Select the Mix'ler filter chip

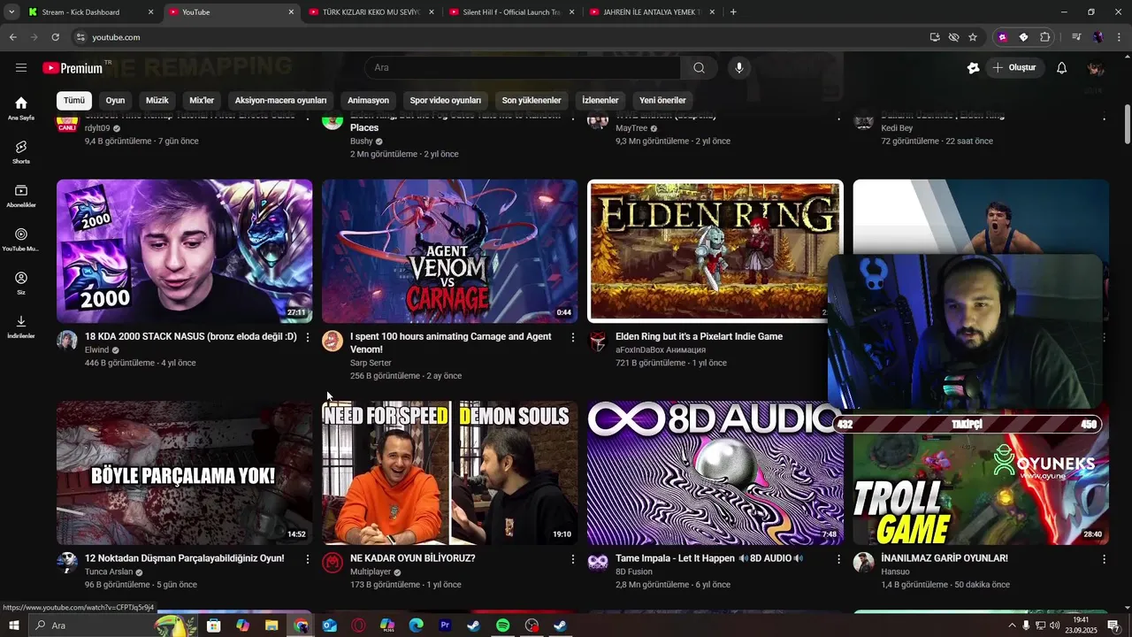pos(202,100)
